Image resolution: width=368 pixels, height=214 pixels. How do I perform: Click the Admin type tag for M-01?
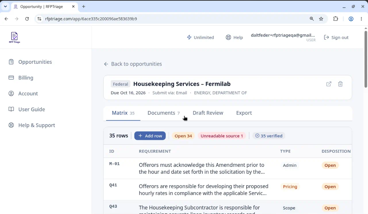point(290,165)
